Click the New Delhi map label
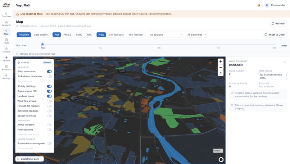 coord(69,98)
